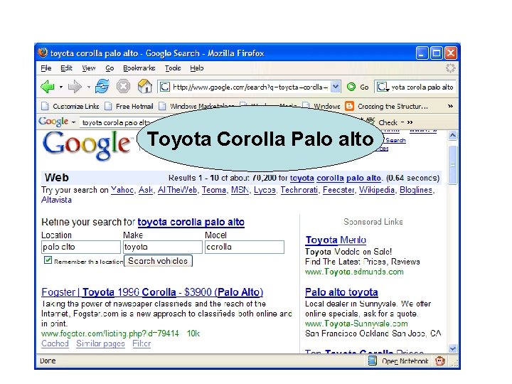Image resolution: width=512 pixels, height=384 pixels.
Task: Click the Google toolbar logo
Action: (53, 122)
